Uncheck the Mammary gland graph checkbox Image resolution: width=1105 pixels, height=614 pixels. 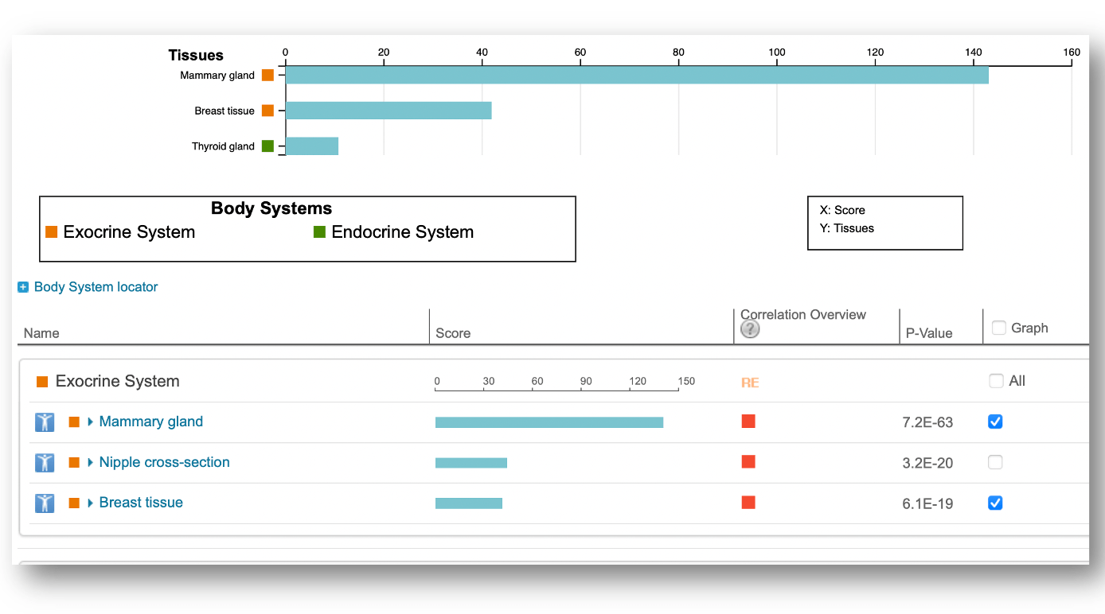tap(995, 422)
